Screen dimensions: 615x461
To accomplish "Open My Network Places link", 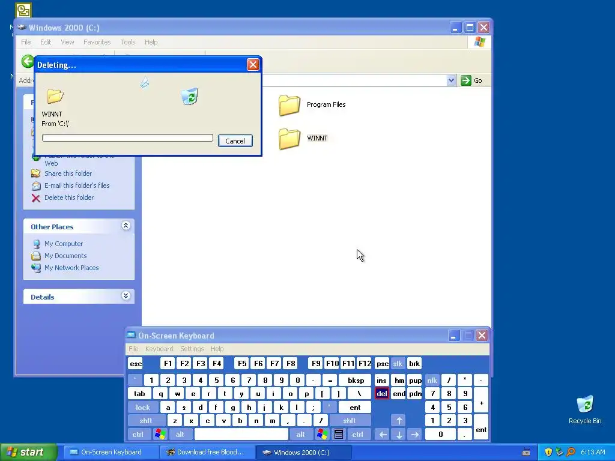I will pyautogui.click(x=71, y=268).
